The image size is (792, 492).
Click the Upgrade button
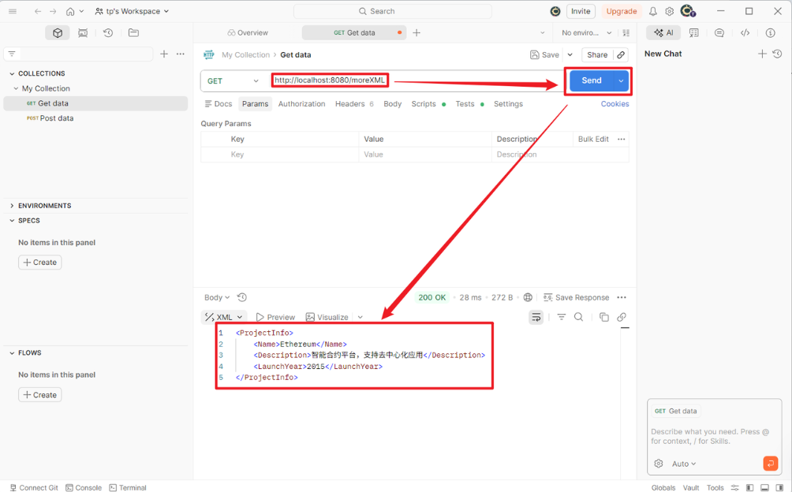pos(622,11)
